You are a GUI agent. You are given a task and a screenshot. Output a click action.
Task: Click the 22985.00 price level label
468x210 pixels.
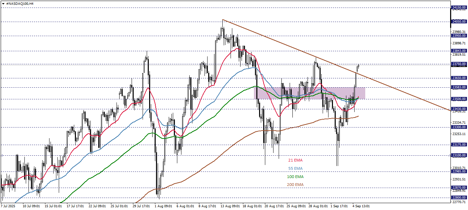pos(459,171)
